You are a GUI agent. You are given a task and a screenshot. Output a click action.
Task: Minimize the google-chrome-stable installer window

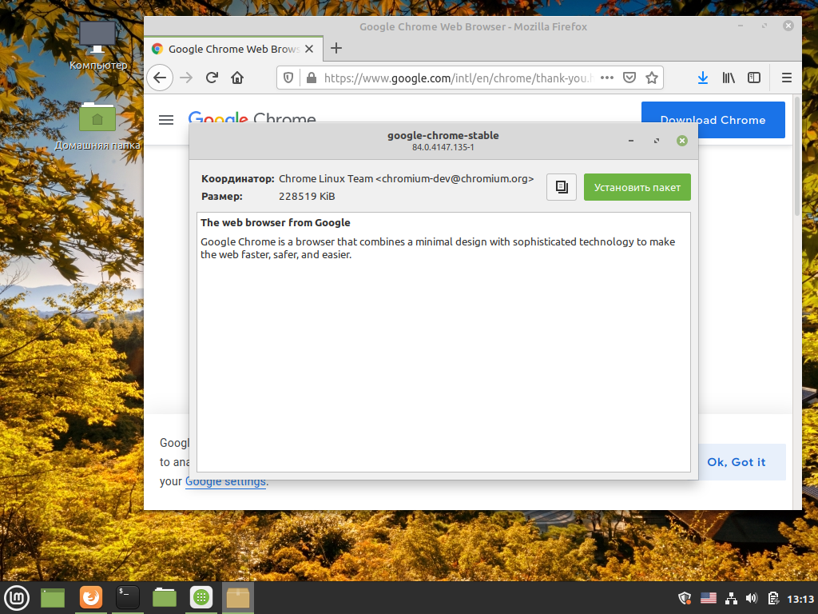631,141
